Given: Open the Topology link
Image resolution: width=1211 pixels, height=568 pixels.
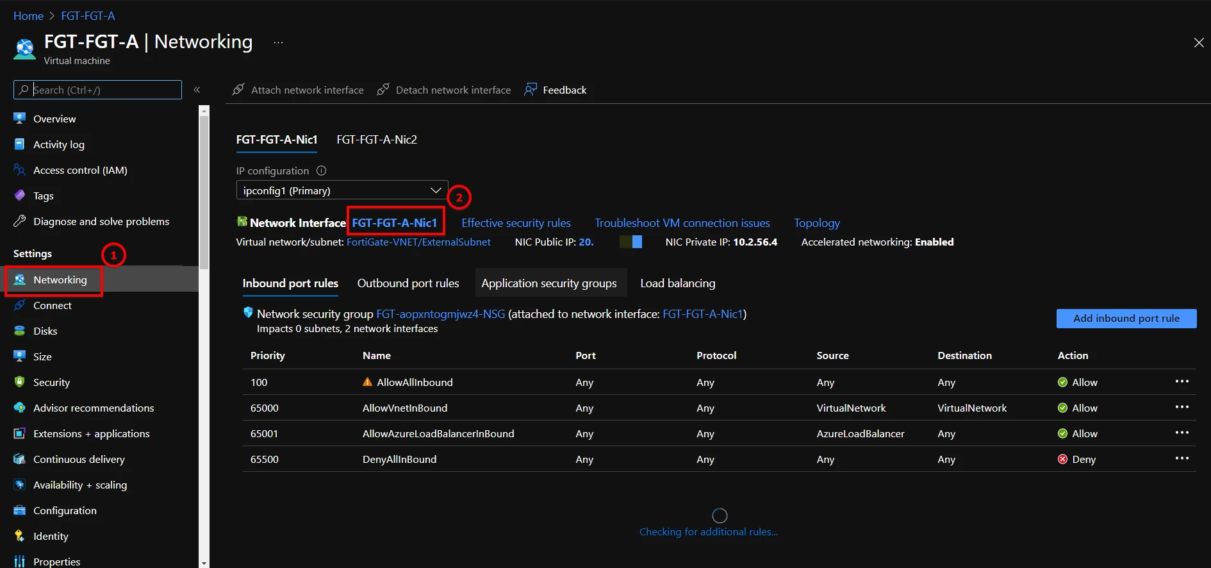Looking at the screenshot, I should 817,223.
